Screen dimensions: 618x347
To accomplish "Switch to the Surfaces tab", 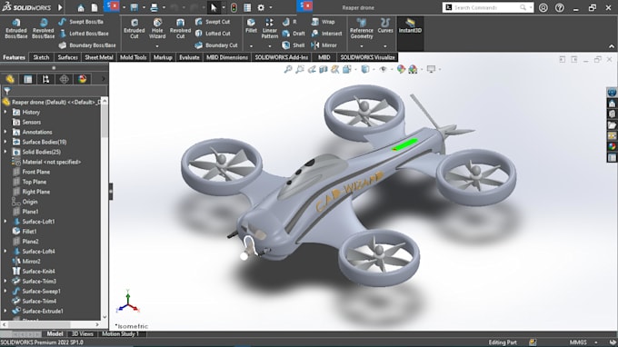I will [x=68, y=57].
